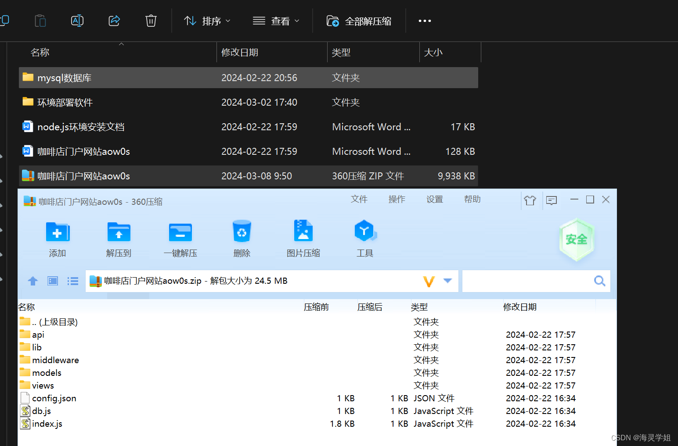Open the 设置 menu in 360压缩
Viewport: 678px width, 446px height.
click(434, 199)
